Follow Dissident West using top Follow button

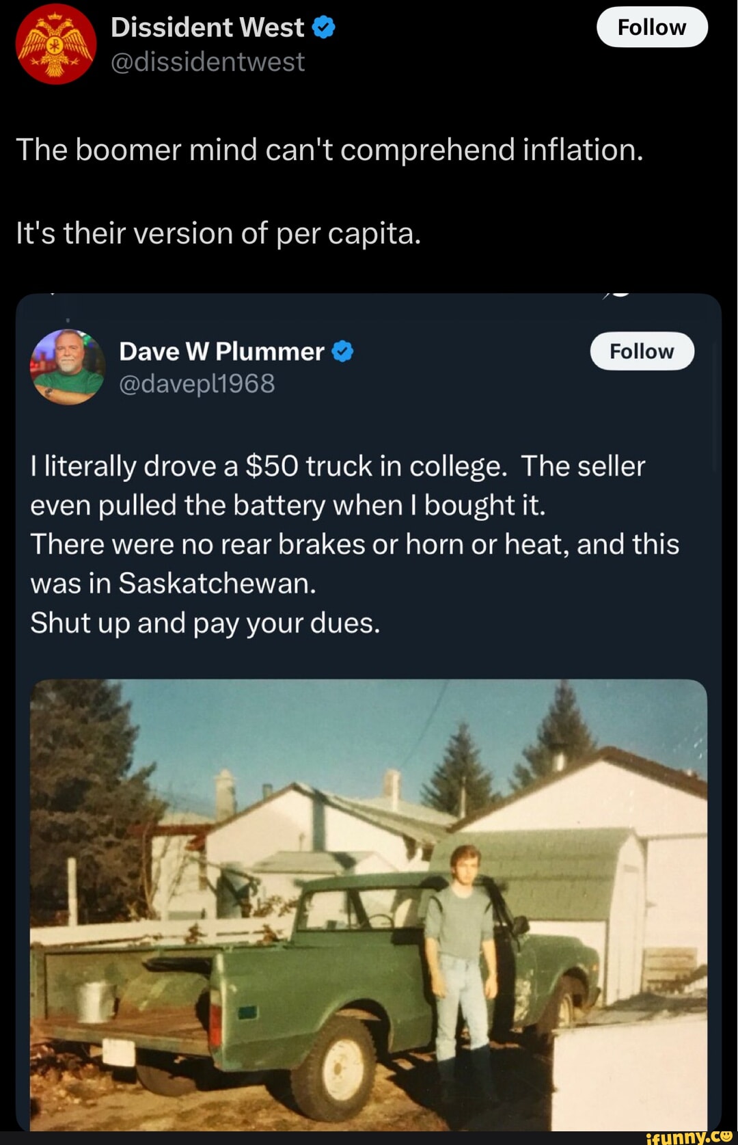[652, 27]
